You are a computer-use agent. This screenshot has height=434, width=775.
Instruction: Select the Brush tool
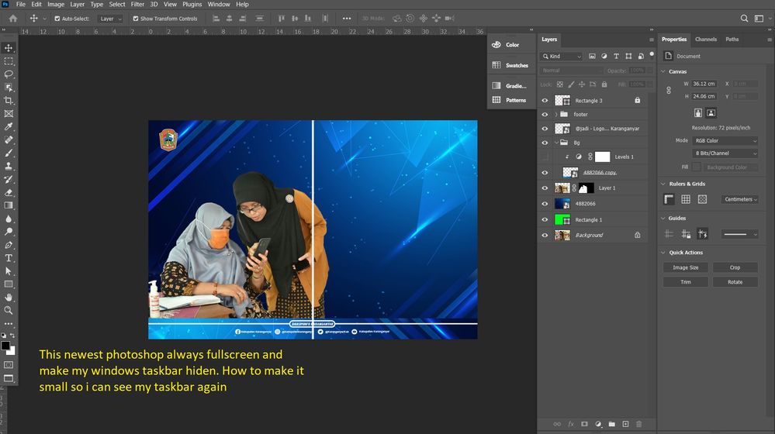click(x=9, y=153)
